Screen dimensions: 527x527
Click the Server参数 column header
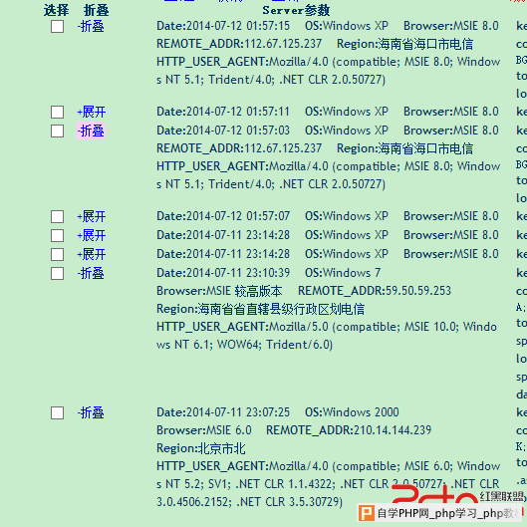296,10
